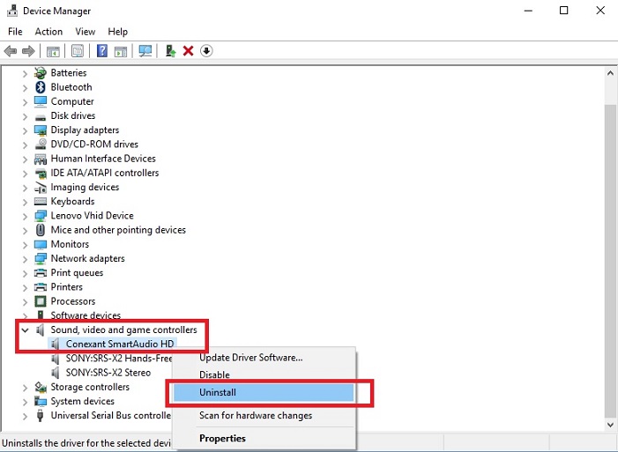Open the Help menu

tap(118, 32)
